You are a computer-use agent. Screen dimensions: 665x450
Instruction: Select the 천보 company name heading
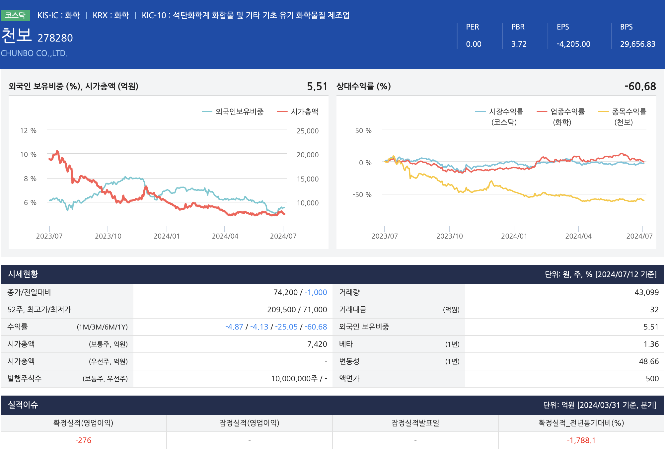tap(17, 35)
